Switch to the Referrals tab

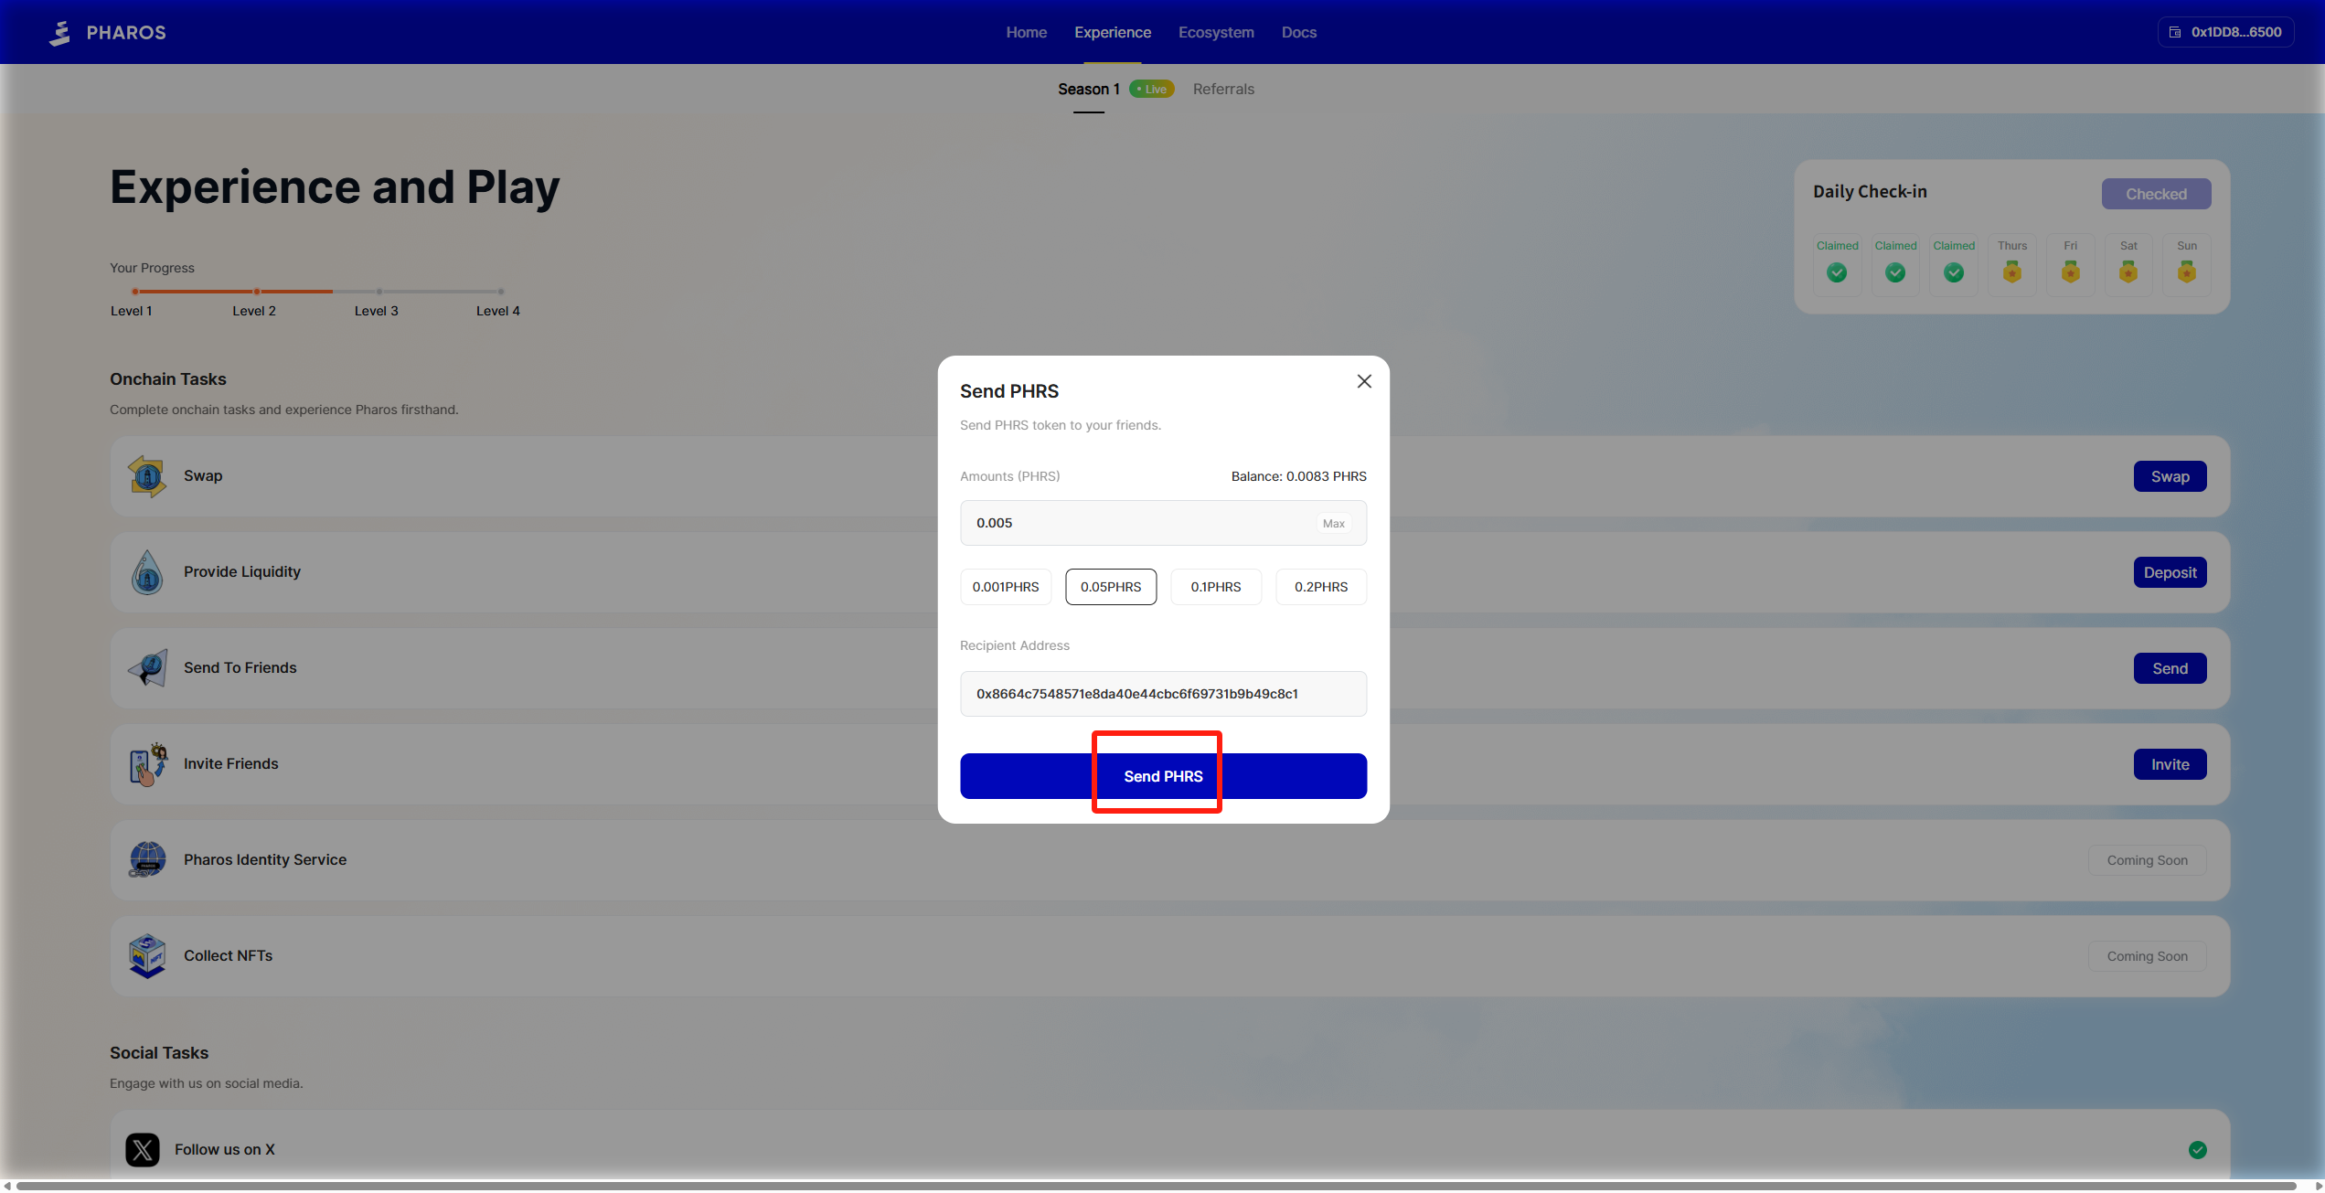click(1223, 89)
